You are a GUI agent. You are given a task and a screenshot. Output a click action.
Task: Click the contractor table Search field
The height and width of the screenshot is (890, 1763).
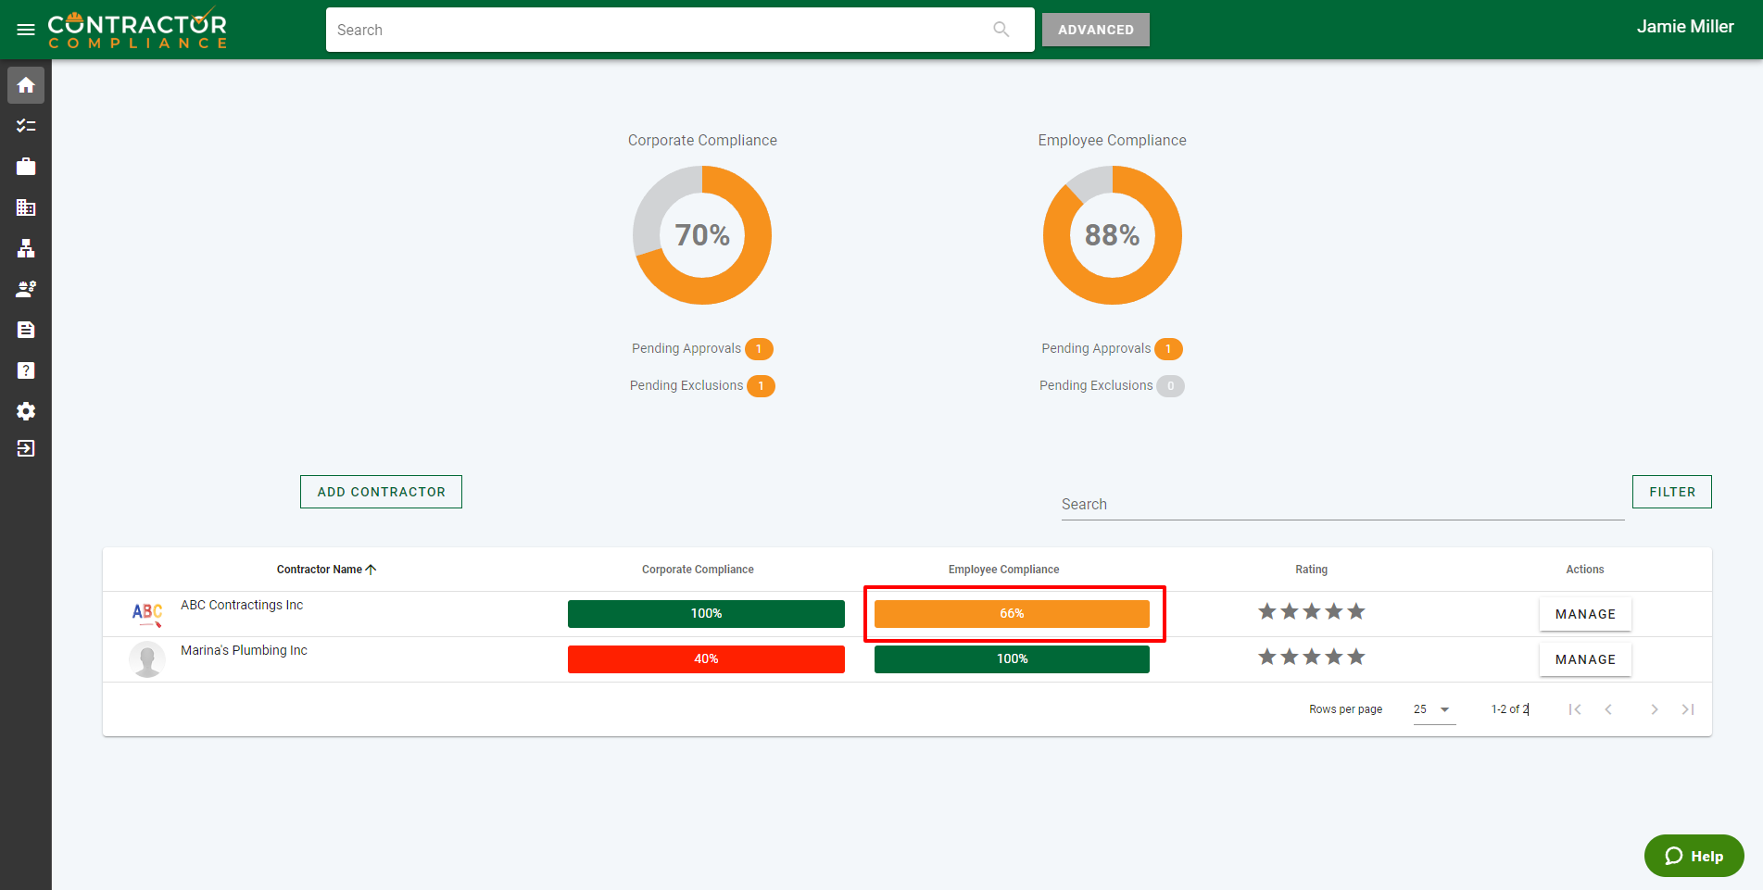1341,505
